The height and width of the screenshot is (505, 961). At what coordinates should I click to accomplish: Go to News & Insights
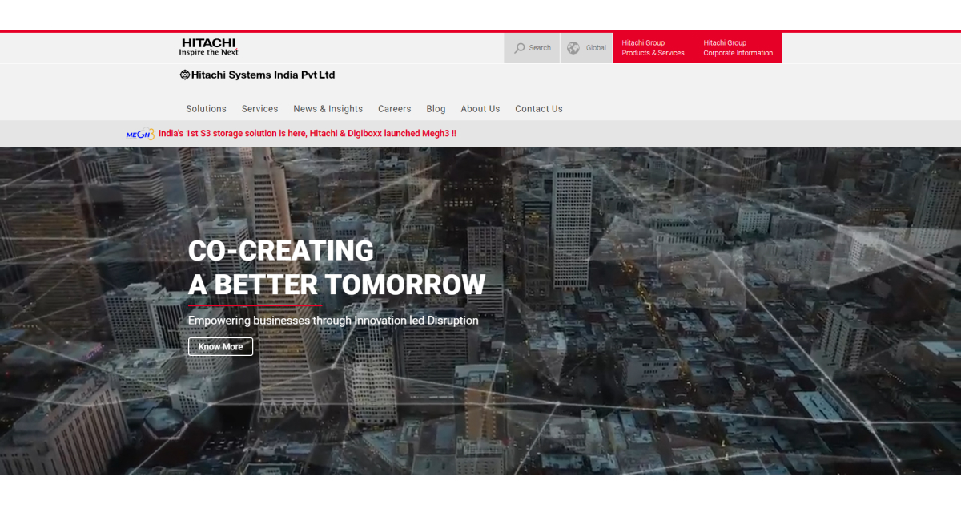pyautogui.click(x=328, y=109)
